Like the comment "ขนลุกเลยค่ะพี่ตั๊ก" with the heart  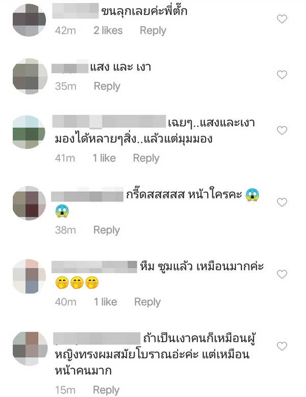point(282,19)
